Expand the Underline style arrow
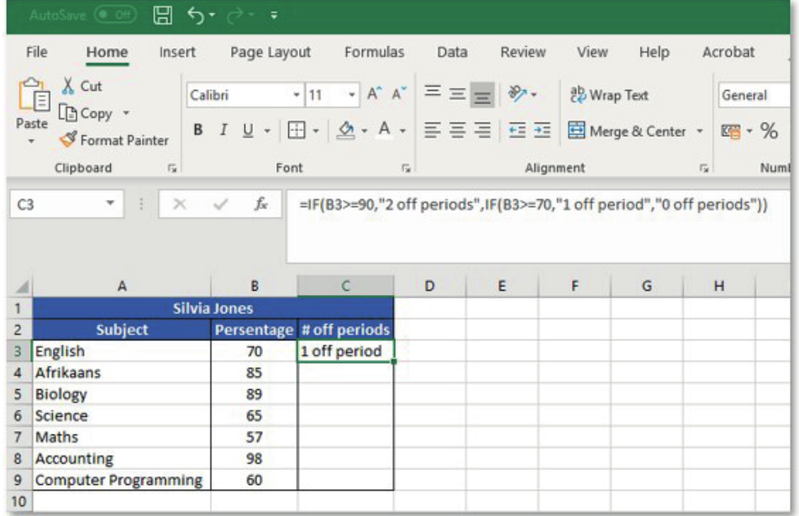The image size is (799, 516). coord(267,131)
